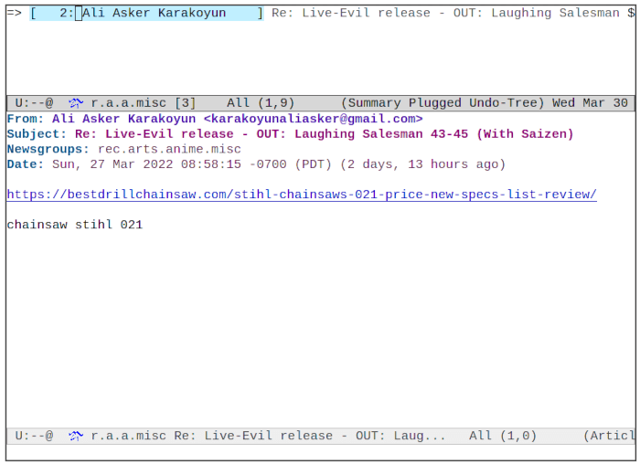This screenshot has height=464, width=640.
Task: Click the 'chainsaw stihl 021' body text
Action: pyautogui.click(x=74, y=225)
